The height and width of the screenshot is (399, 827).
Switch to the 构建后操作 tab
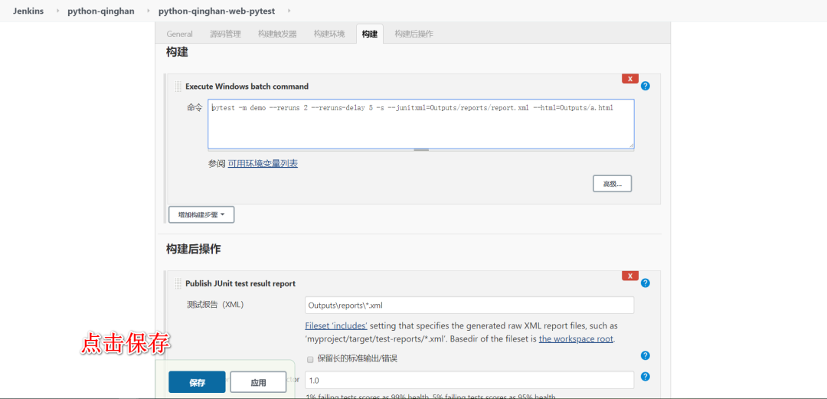coord(414,34)
